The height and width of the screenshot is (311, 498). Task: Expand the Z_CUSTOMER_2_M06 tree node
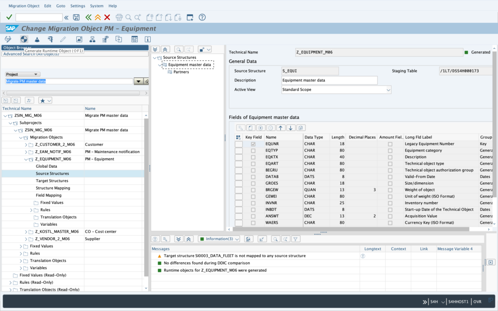pos(26,145)
